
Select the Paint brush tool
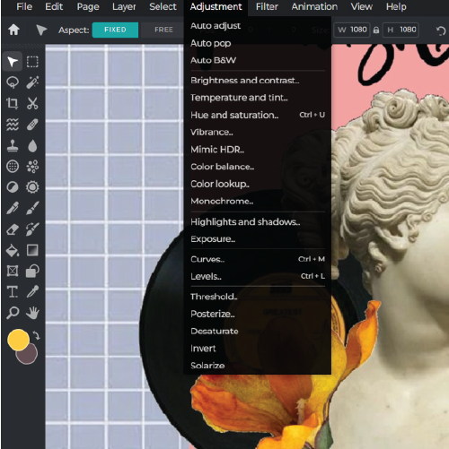[x=32, y=208]
